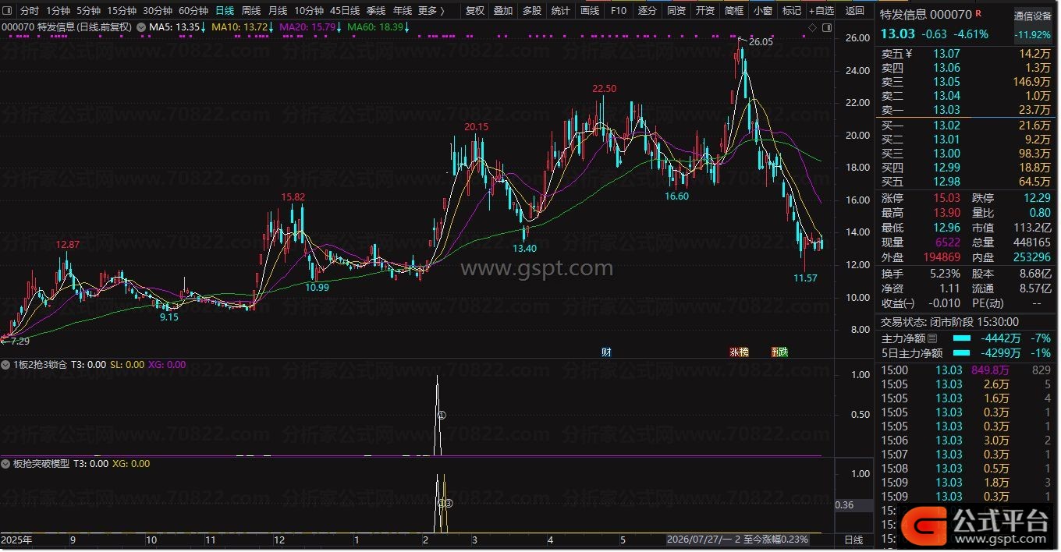Select the 15分钟 period tab
This screenshot has width=1061, height=552.
pos(122,11)
